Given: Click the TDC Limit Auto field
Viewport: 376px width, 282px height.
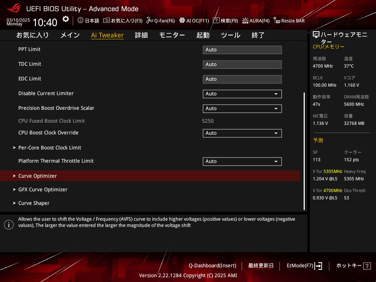Looking at the screenshot, I should coord(242,65).
